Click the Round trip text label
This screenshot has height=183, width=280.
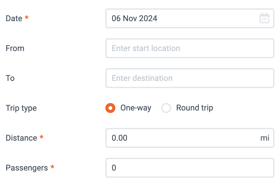pyautogui.click(x=195, y=108)
